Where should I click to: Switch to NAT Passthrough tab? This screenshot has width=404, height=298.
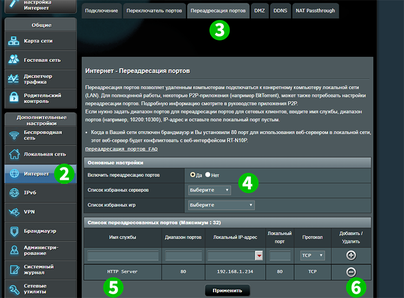coord(315,11)
